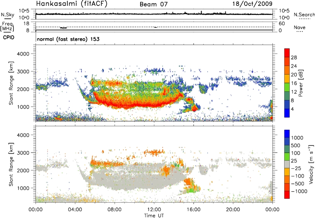This screenshot has height=218, width=315.
Task: Pick the blue top segment of velocity colorbar
Action: pyautogui.click(x=287, y=134)
